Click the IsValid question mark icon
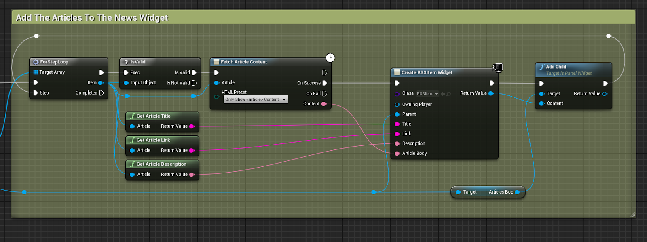647x242 pixels. click(x=126, y=62)
